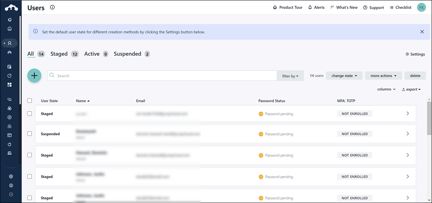The image size is (432, 203).
Task: Click the arrow circle icon at the sidebar bottom
Action: [x=11, y=194]
